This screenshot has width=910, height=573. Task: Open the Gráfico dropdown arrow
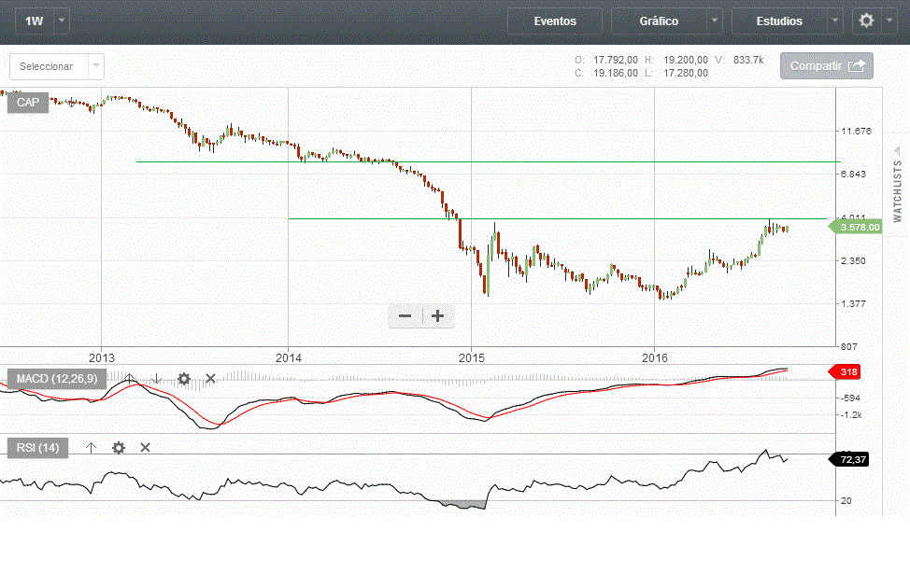click(x=715, y=21)
